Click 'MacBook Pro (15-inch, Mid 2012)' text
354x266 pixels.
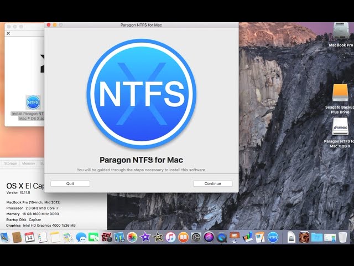click(33, 202)
